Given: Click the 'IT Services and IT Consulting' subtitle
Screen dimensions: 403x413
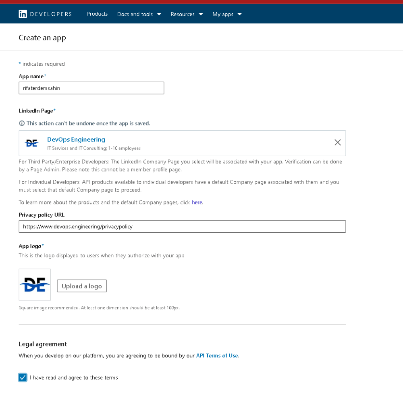Looking at the screenshot, I should (94, 148).
